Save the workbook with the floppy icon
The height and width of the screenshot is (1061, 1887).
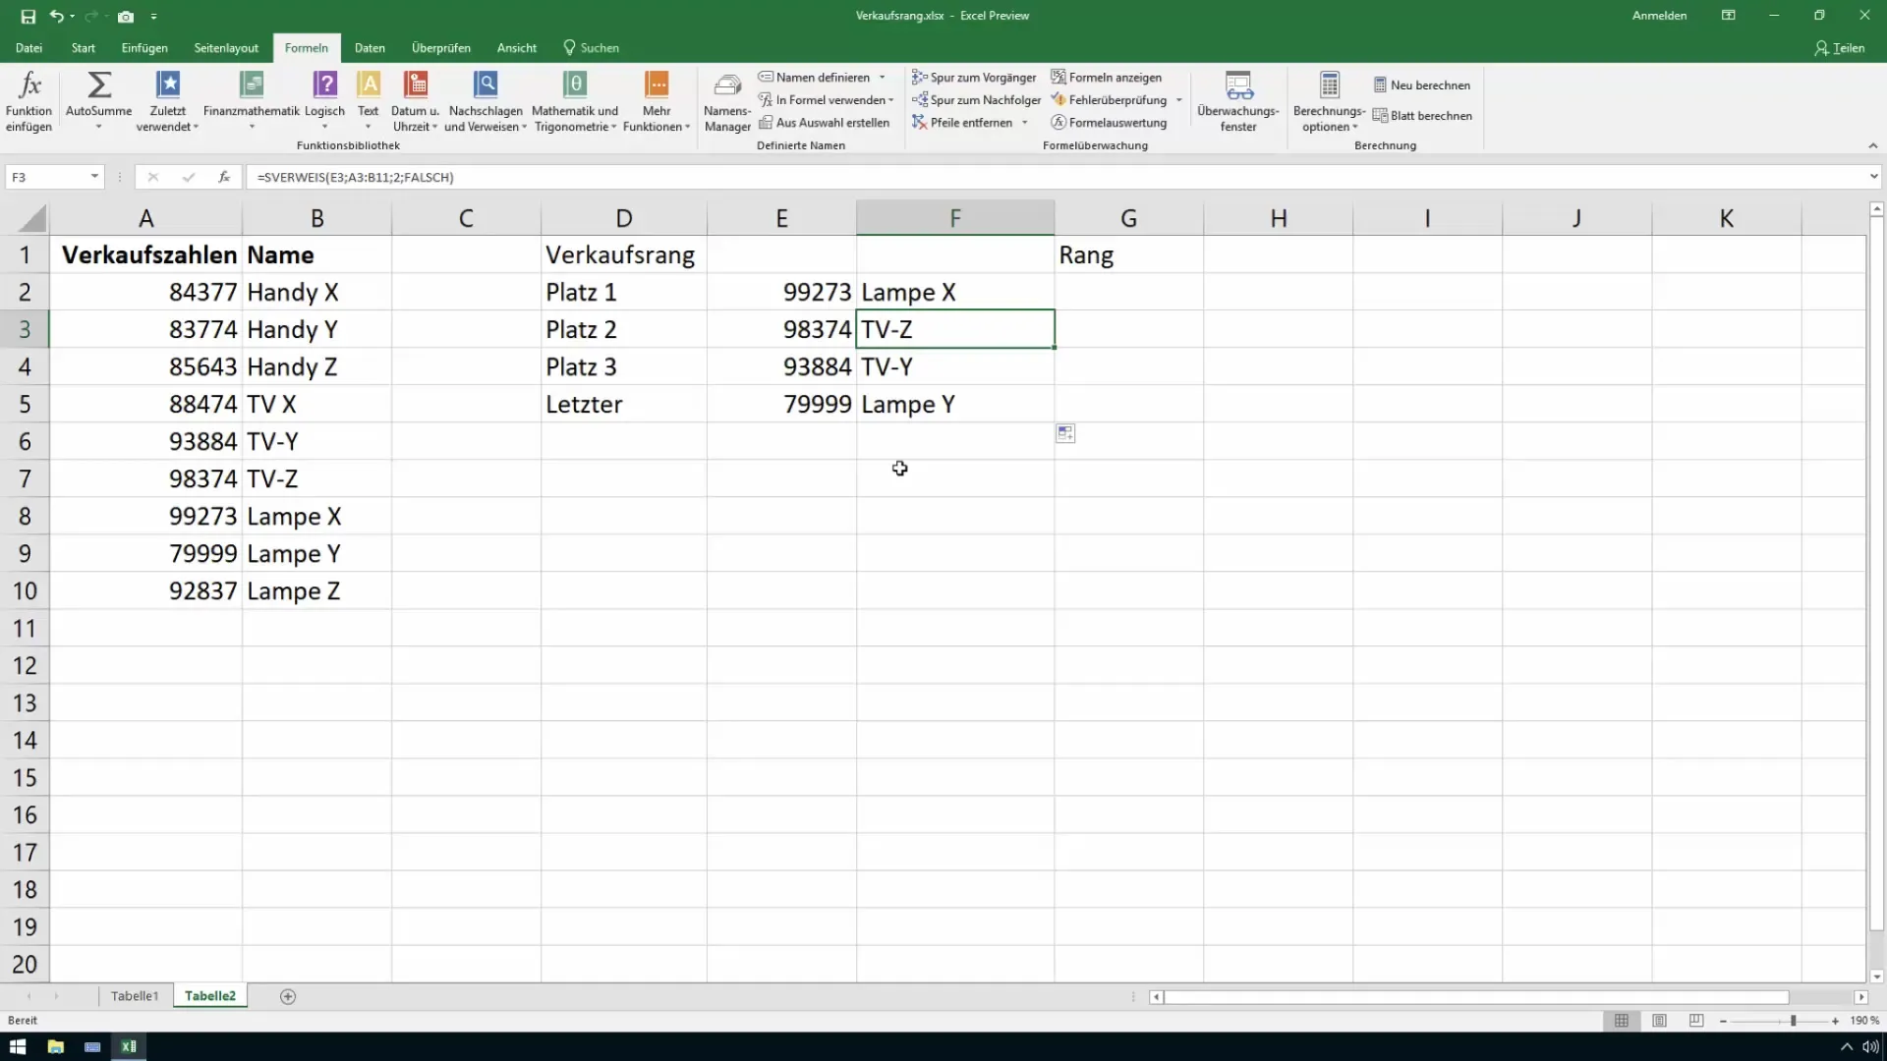coord(28,16)
